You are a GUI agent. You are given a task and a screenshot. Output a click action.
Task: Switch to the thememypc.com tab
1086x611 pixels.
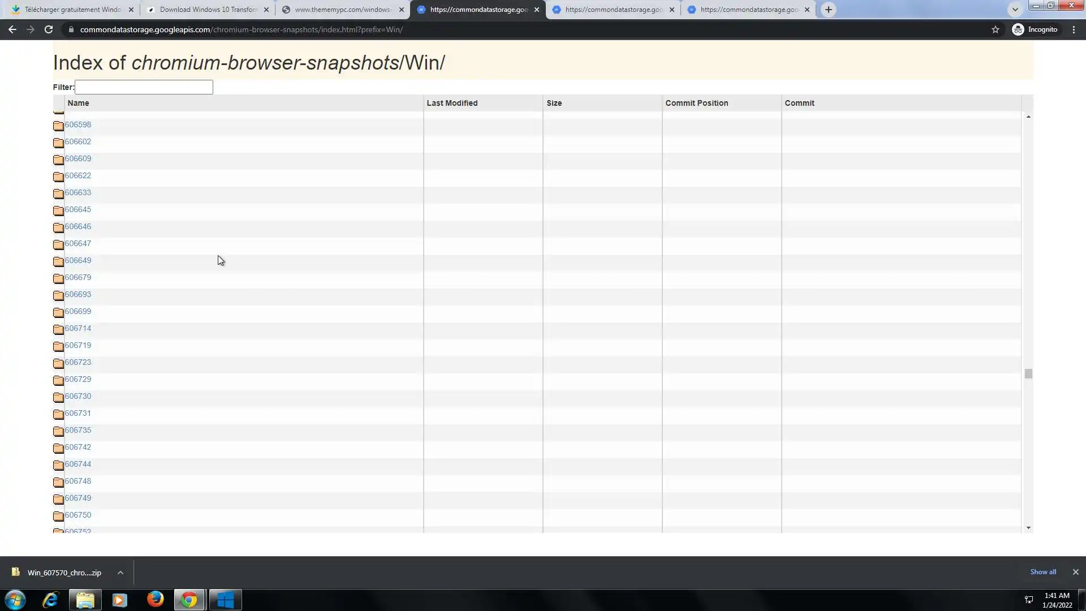[x=342, y=10]
